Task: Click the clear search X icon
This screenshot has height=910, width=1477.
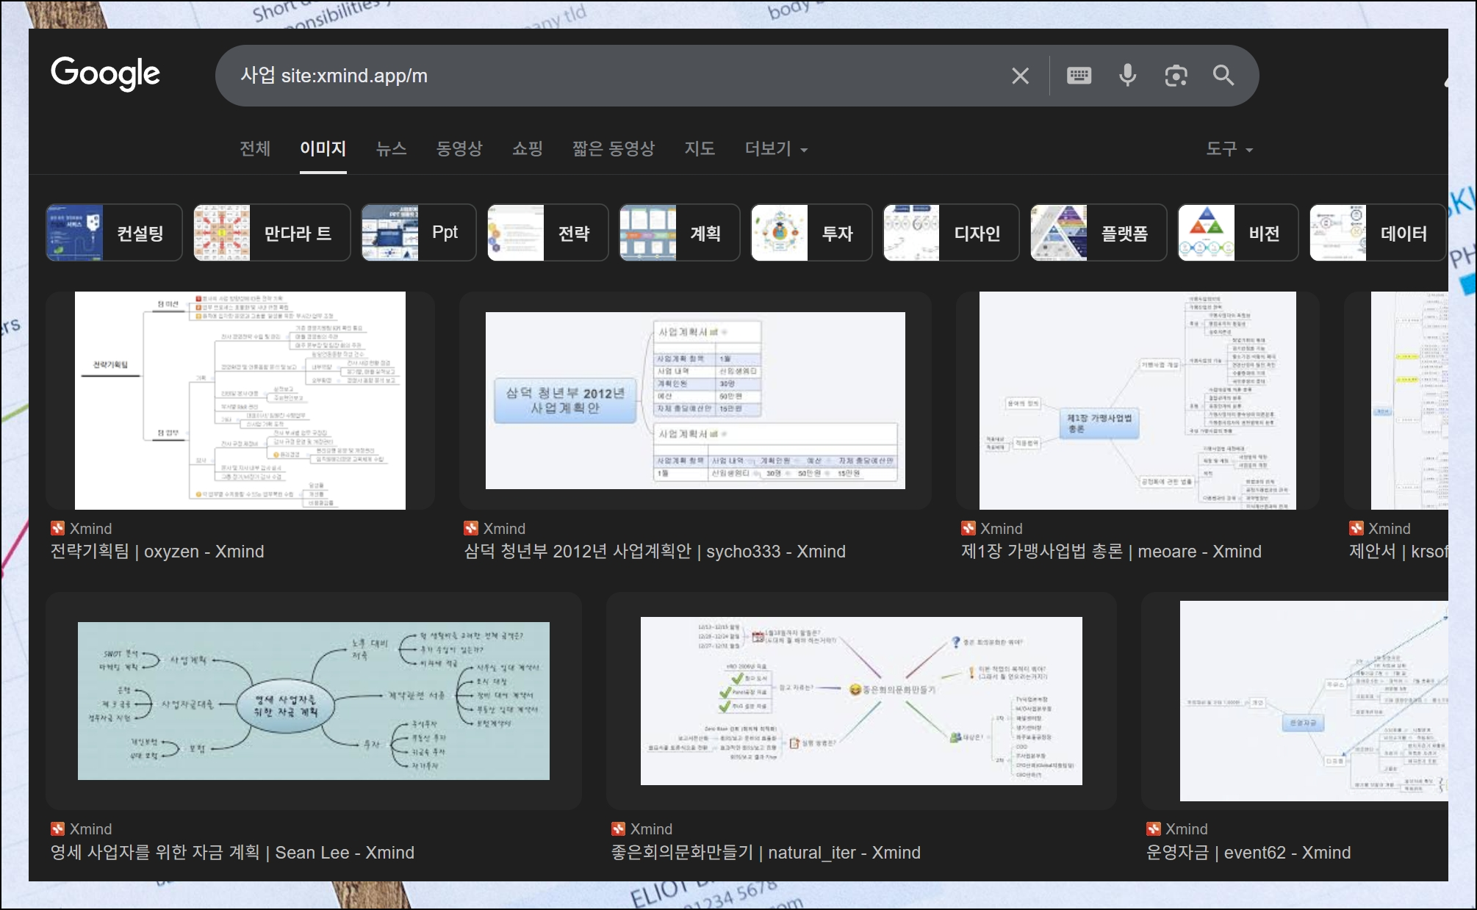Action: pos(1020,76)
